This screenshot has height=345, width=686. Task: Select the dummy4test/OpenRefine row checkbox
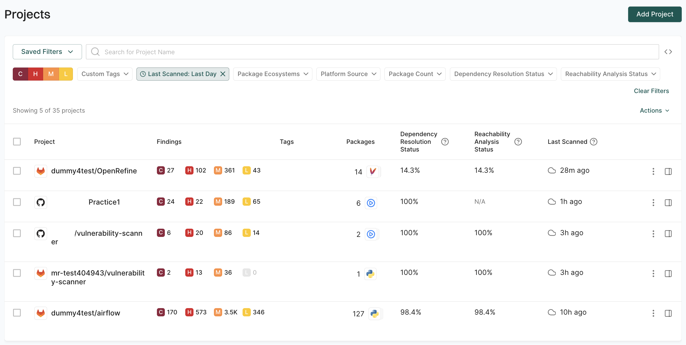17,171
